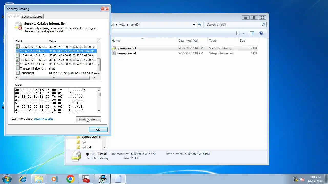The width and height of the screenshot is (328, 184).
Task: Click the amd64 breadcrumb in address bar
Action: click(x=135, y=25)
